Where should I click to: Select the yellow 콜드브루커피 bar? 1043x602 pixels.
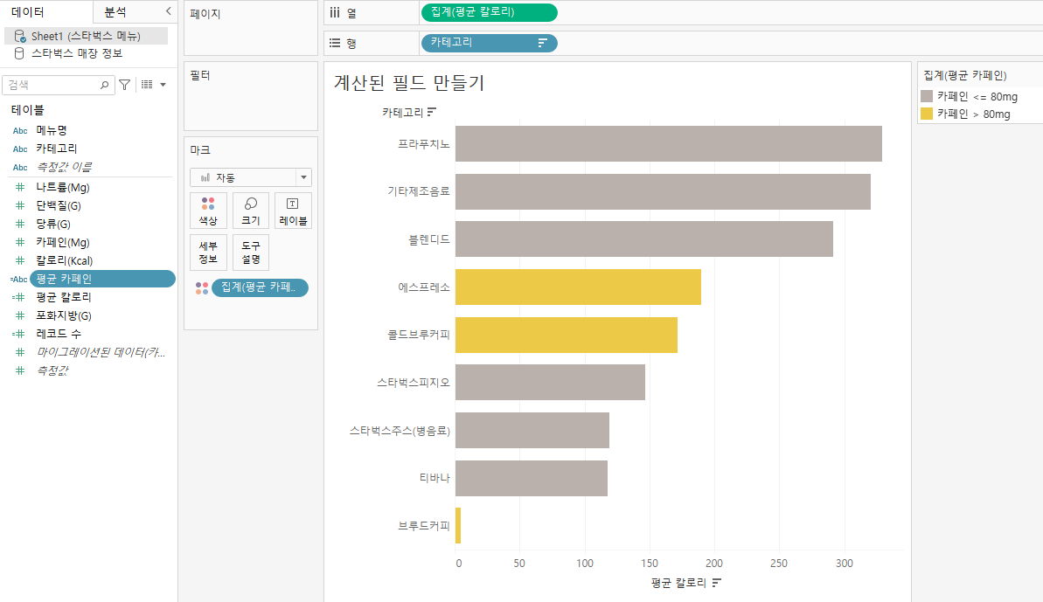coord(566,335)
